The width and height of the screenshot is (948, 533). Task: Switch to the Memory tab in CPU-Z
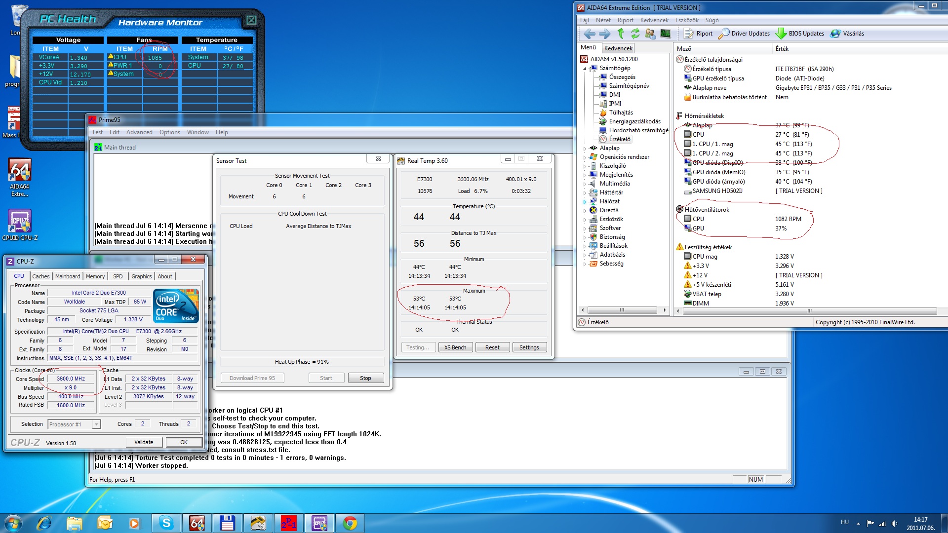[x=95, y=276]
